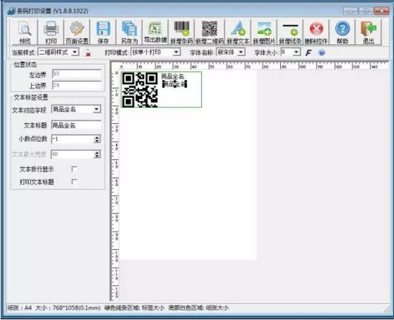Click the 文本标题 input field
The height and width of the screenshot is (320, 394).
pyautogui.click(x=76, y=125)
